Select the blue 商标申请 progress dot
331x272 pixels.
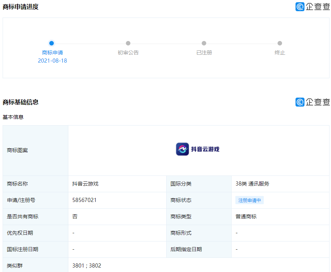tap(52, 43)
